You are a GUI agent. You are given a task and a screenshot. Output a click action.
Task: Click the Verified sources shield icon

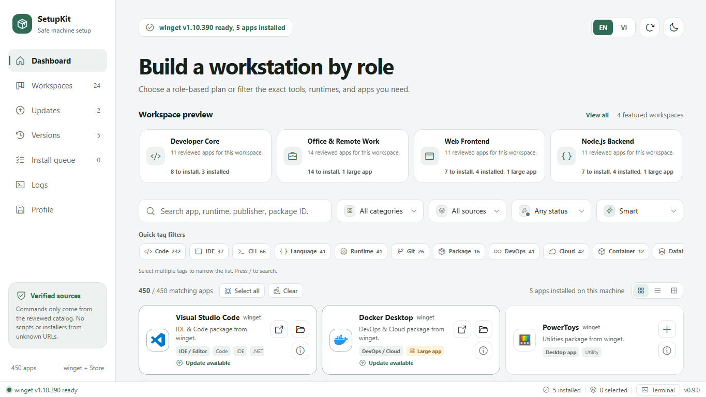(x=21, y=296)
